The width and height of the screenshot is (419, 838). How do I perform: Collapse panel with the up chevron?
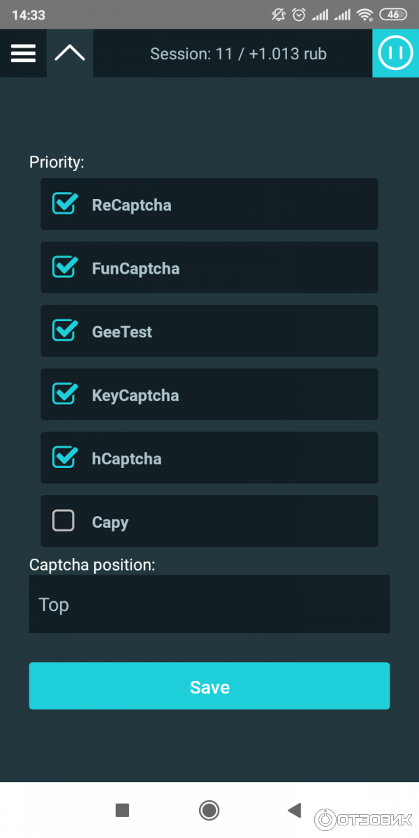point(70,53)
